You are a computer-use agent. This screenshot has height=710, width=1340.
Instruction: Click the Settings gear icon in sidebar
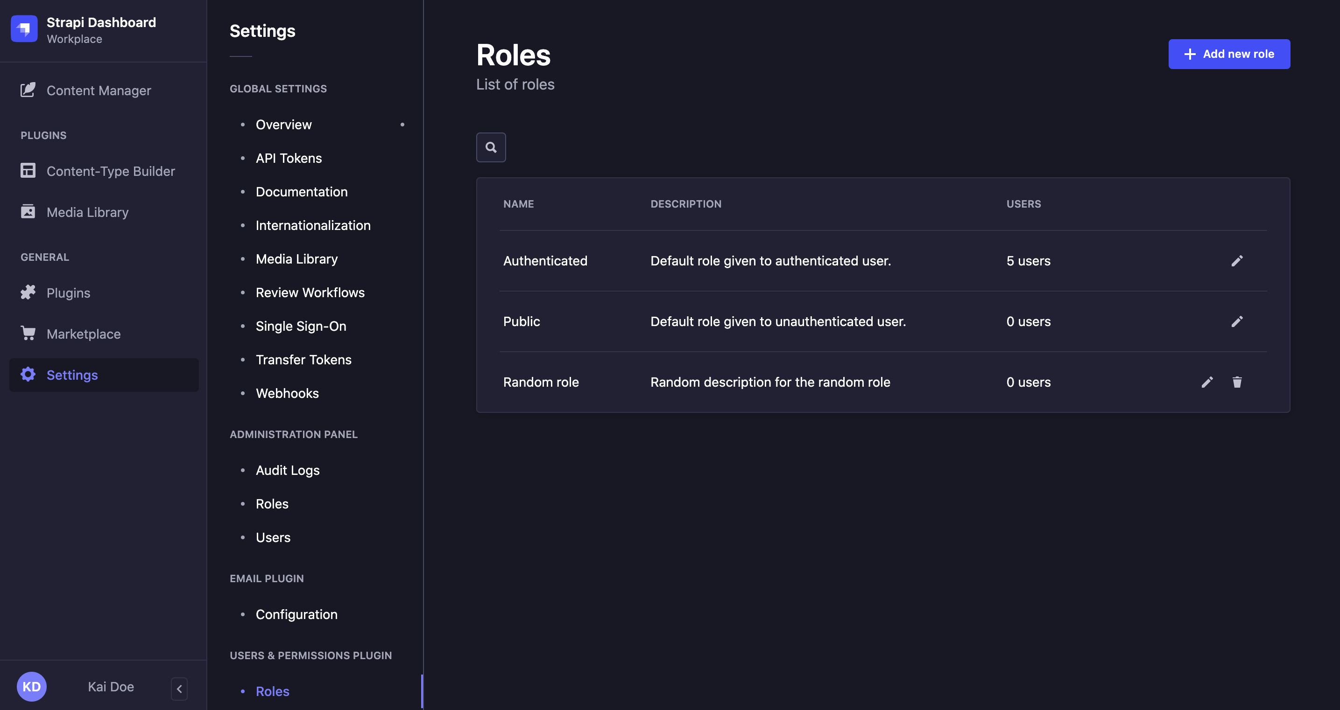click(x=28, y=375)
